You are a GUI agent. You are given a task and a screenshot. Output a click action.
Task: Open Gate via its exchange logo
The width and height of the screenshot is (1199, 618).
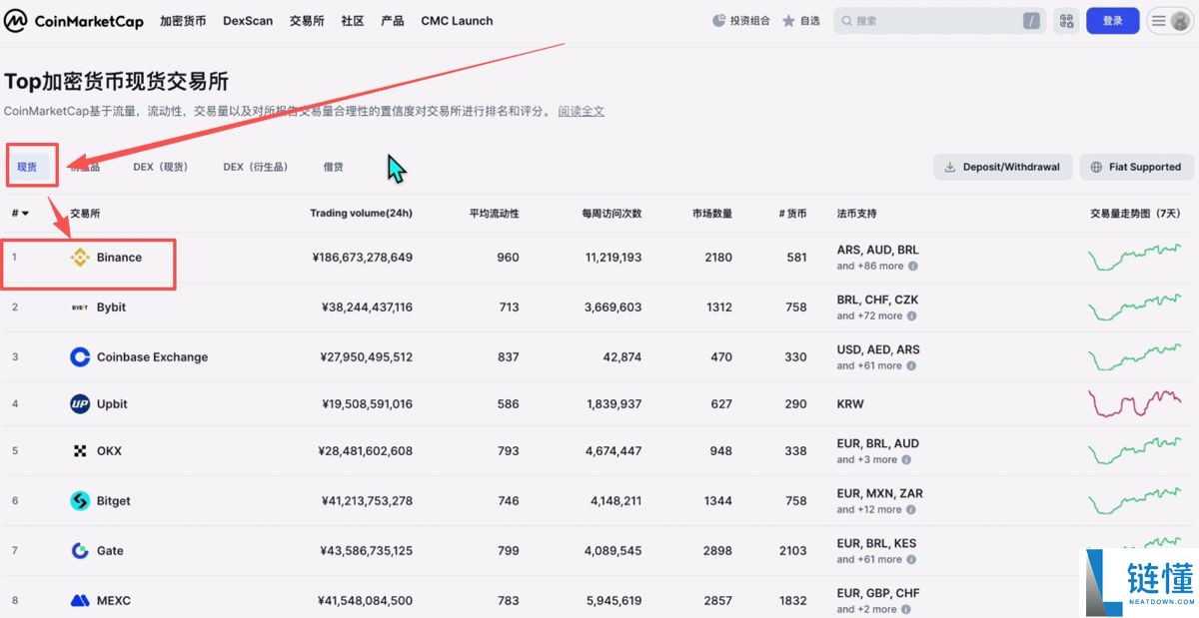point(79,550)
